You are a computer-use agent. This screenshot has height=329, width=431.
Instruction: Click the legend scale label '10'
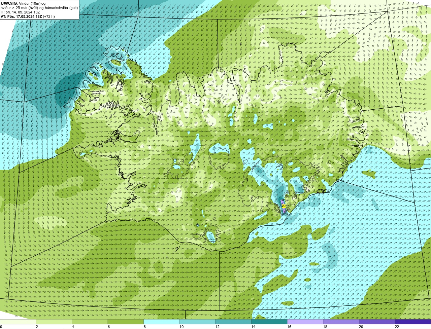[x=181, y=327]
